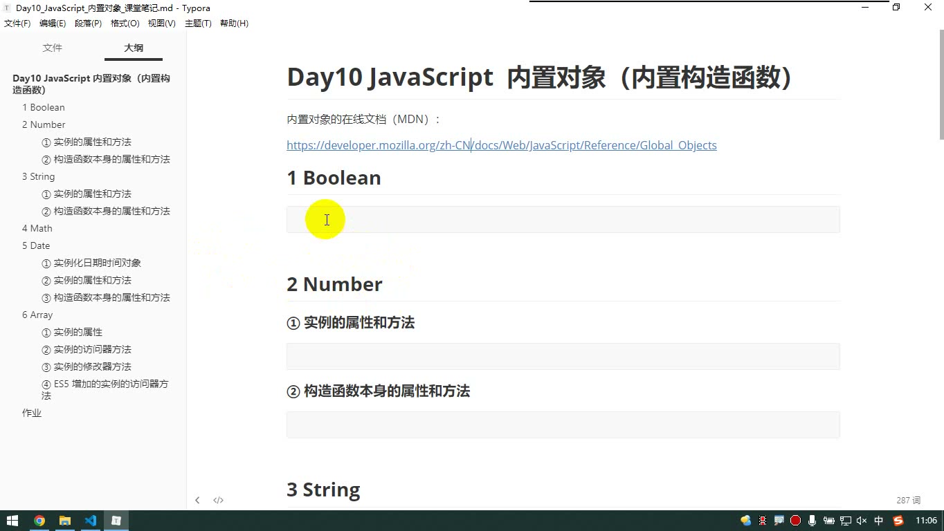The width and height of the screenshot is (944, 531).
Task: Navigate to '3 String' in outline
Action: pyautogui.click(x=38, y=176)
